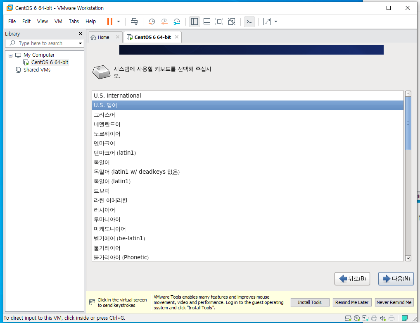Select the 덴마크어 (latin1) keyboard row

pos(247,153)
